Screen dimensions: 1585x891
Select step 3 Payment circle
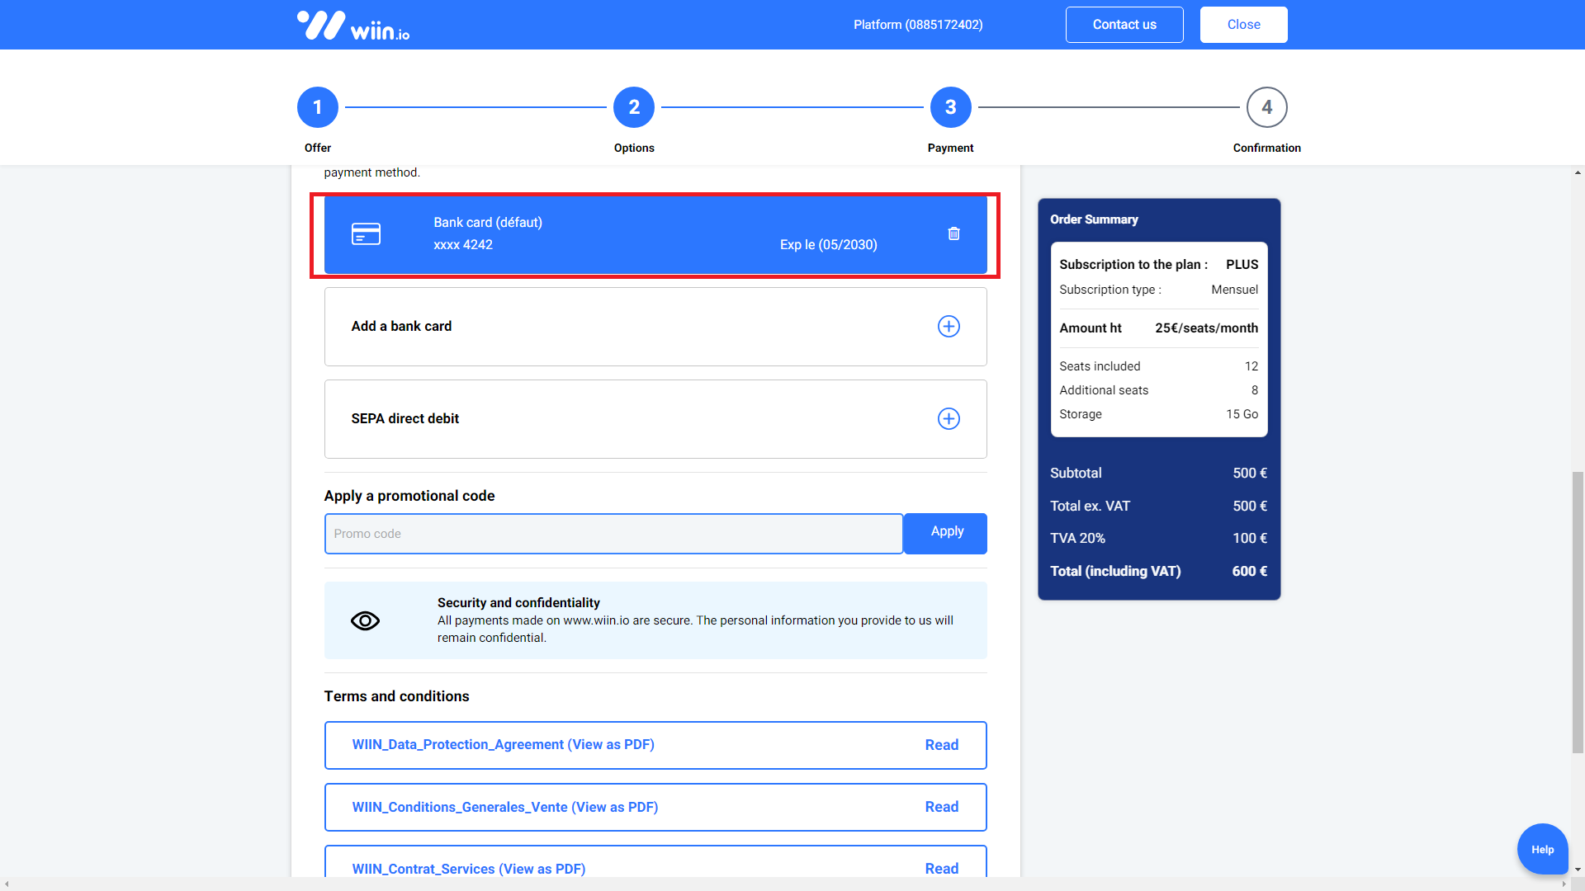[950, 107]
